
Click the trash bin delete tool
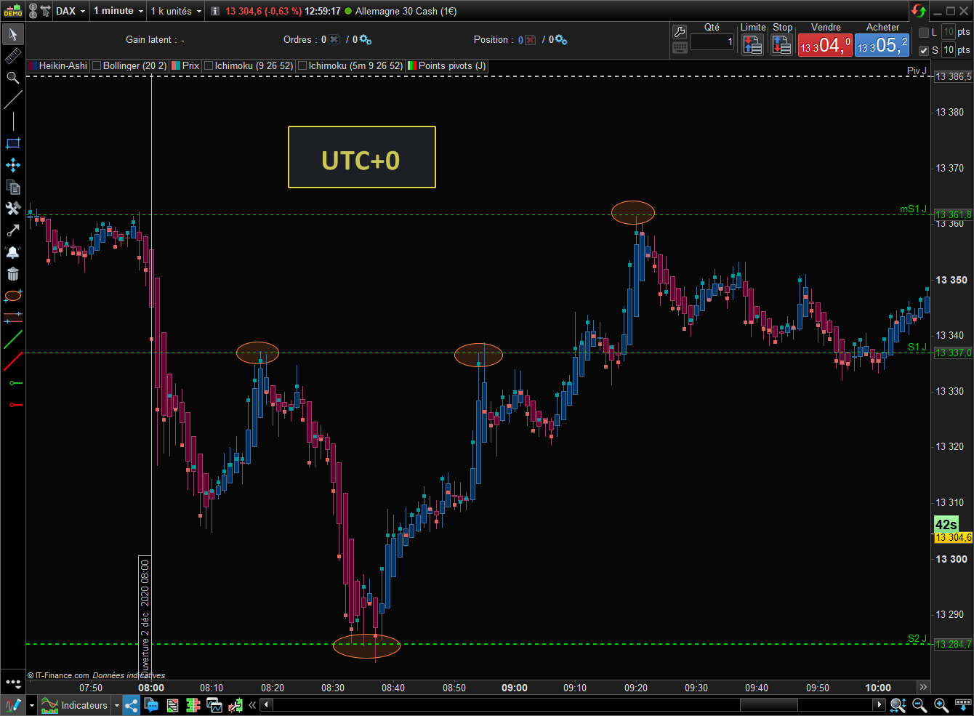pos(13,274)
